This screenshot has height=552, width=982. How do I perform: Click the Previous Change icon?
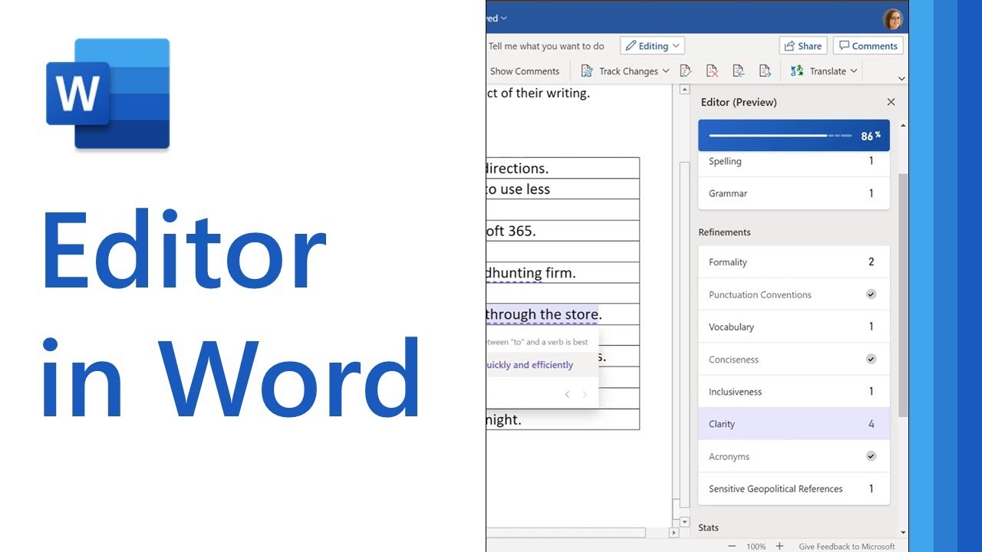pyautogui.click(x=738, y=70)
